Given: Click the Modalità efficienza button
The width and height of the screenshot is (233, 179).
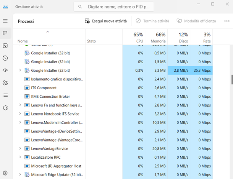Looking at the screenshot, I should pos(196,21).
